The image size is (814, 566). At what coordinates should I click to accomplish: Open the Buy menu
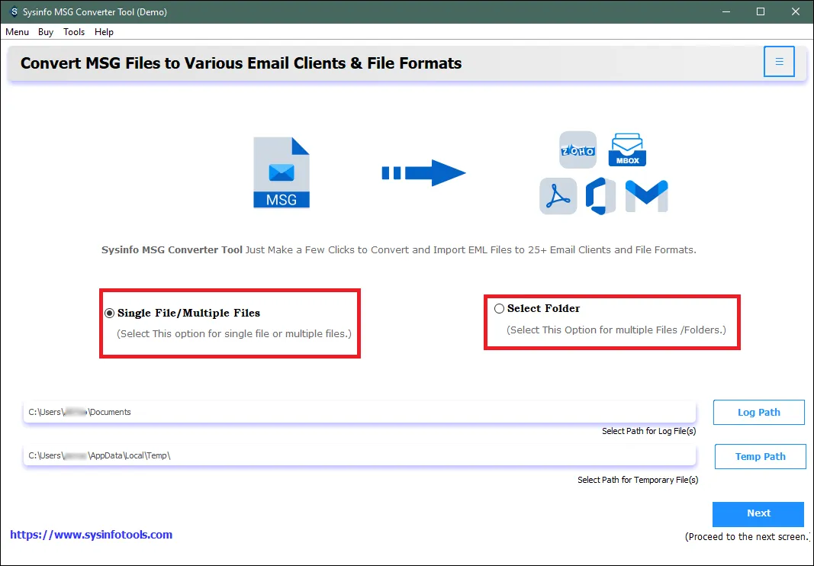coord(46,32)
